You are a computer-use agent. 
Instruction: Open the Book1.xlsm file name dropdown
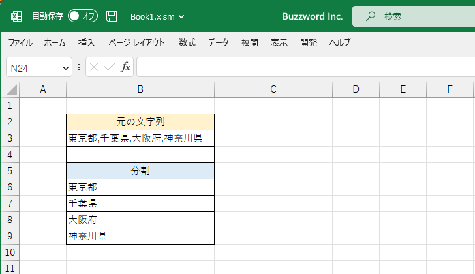(x=157, y=17)
